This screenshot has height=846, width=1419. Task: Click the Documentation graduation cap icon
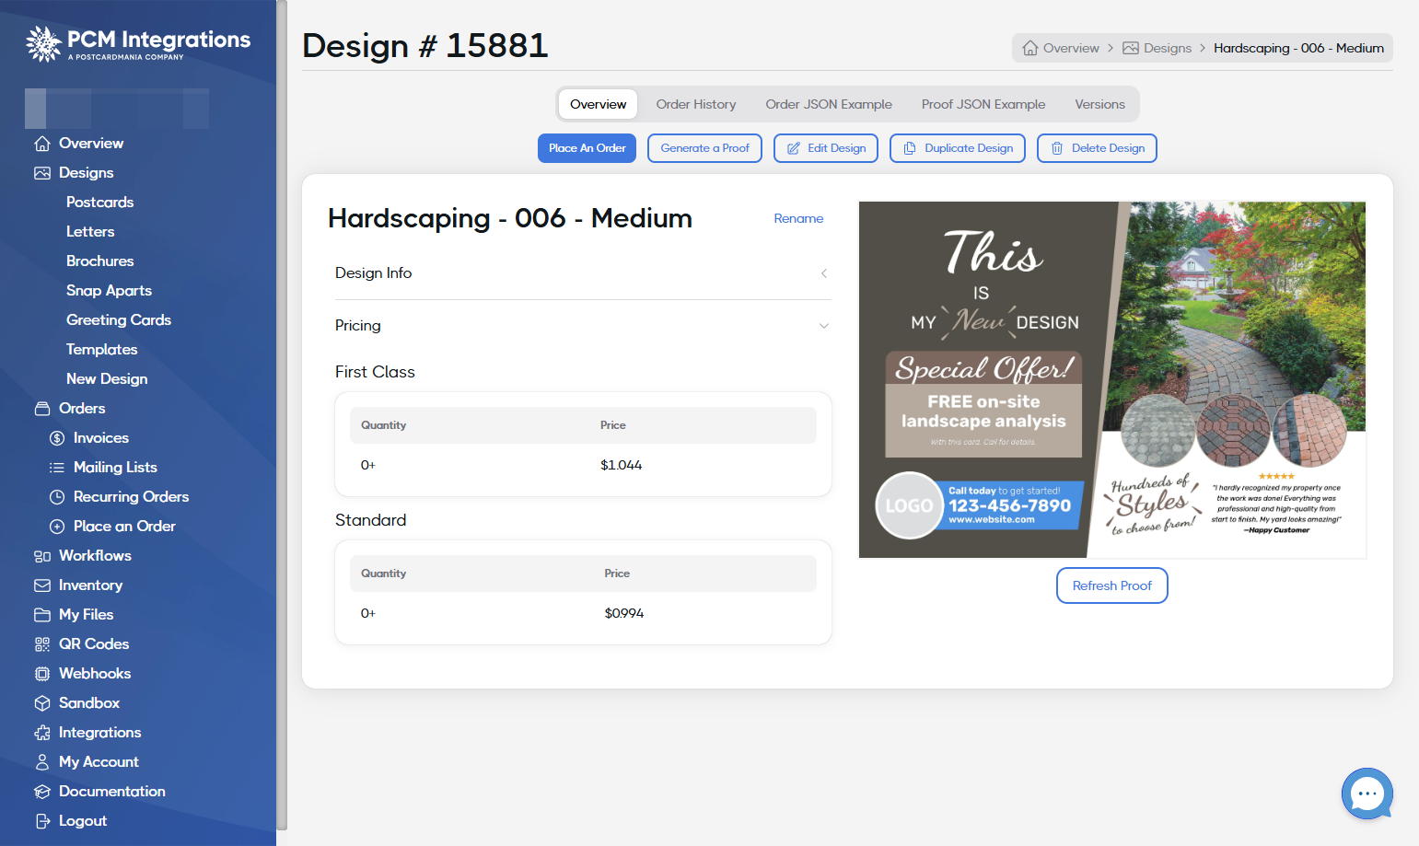pyautogui.click(x=42, y=792)
